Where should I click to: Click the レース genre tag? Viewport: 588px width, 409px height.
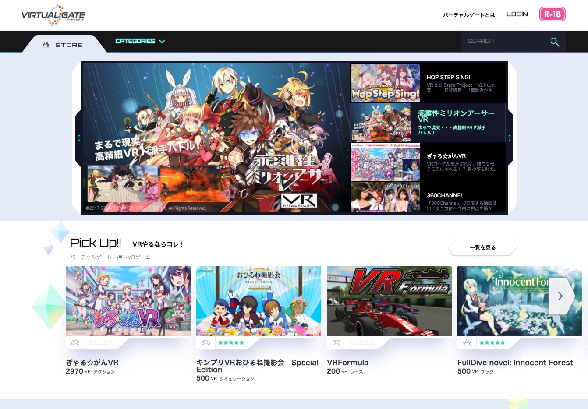(x=357, y=372)
